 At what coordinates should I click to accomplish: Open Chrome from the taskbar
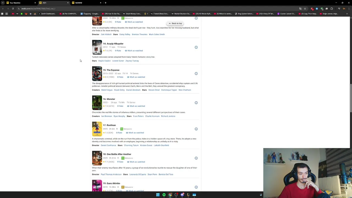pos(170,195)
